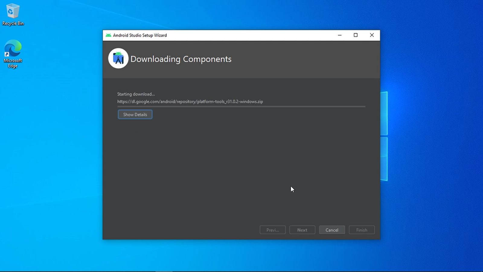
Task: Click the Android icon in the title bar
Action: point(108,35)
